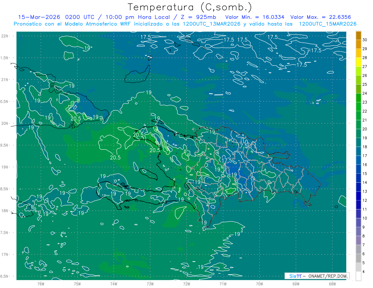Click the title 'Temperatura (C,somb.)'
This screenshot has height=288, width=373.
190,7
